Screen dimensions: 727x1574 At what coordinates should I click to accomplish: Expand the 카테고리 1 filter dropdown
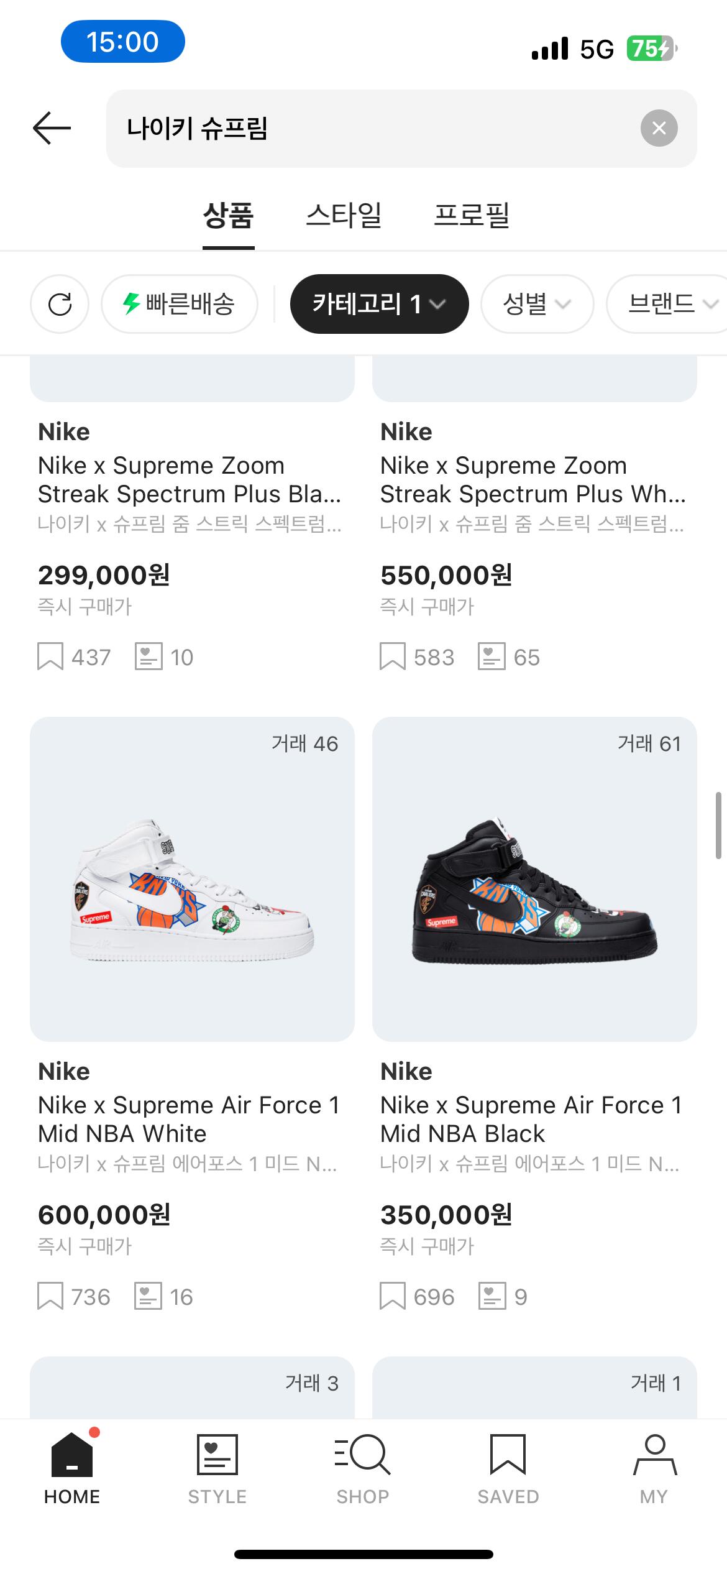[x=379, y=304]
